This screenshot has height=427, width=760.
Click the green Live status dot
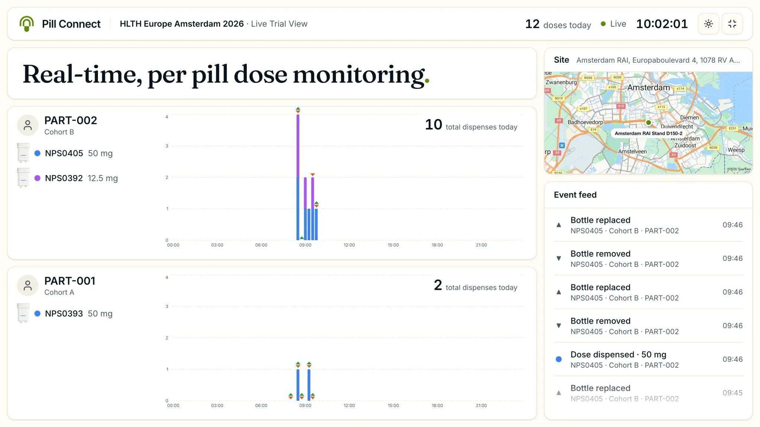pyautogui.click(x=603, y=24)
